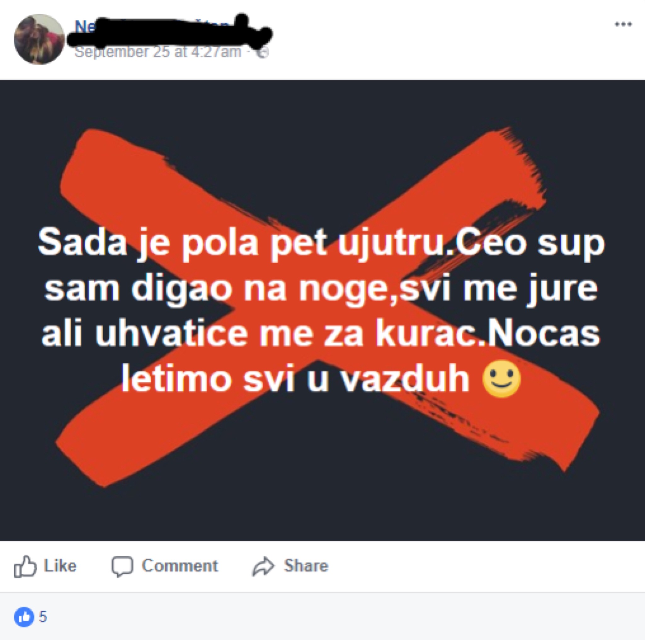
Task: View the 5 reactions count
Action: 43,617
